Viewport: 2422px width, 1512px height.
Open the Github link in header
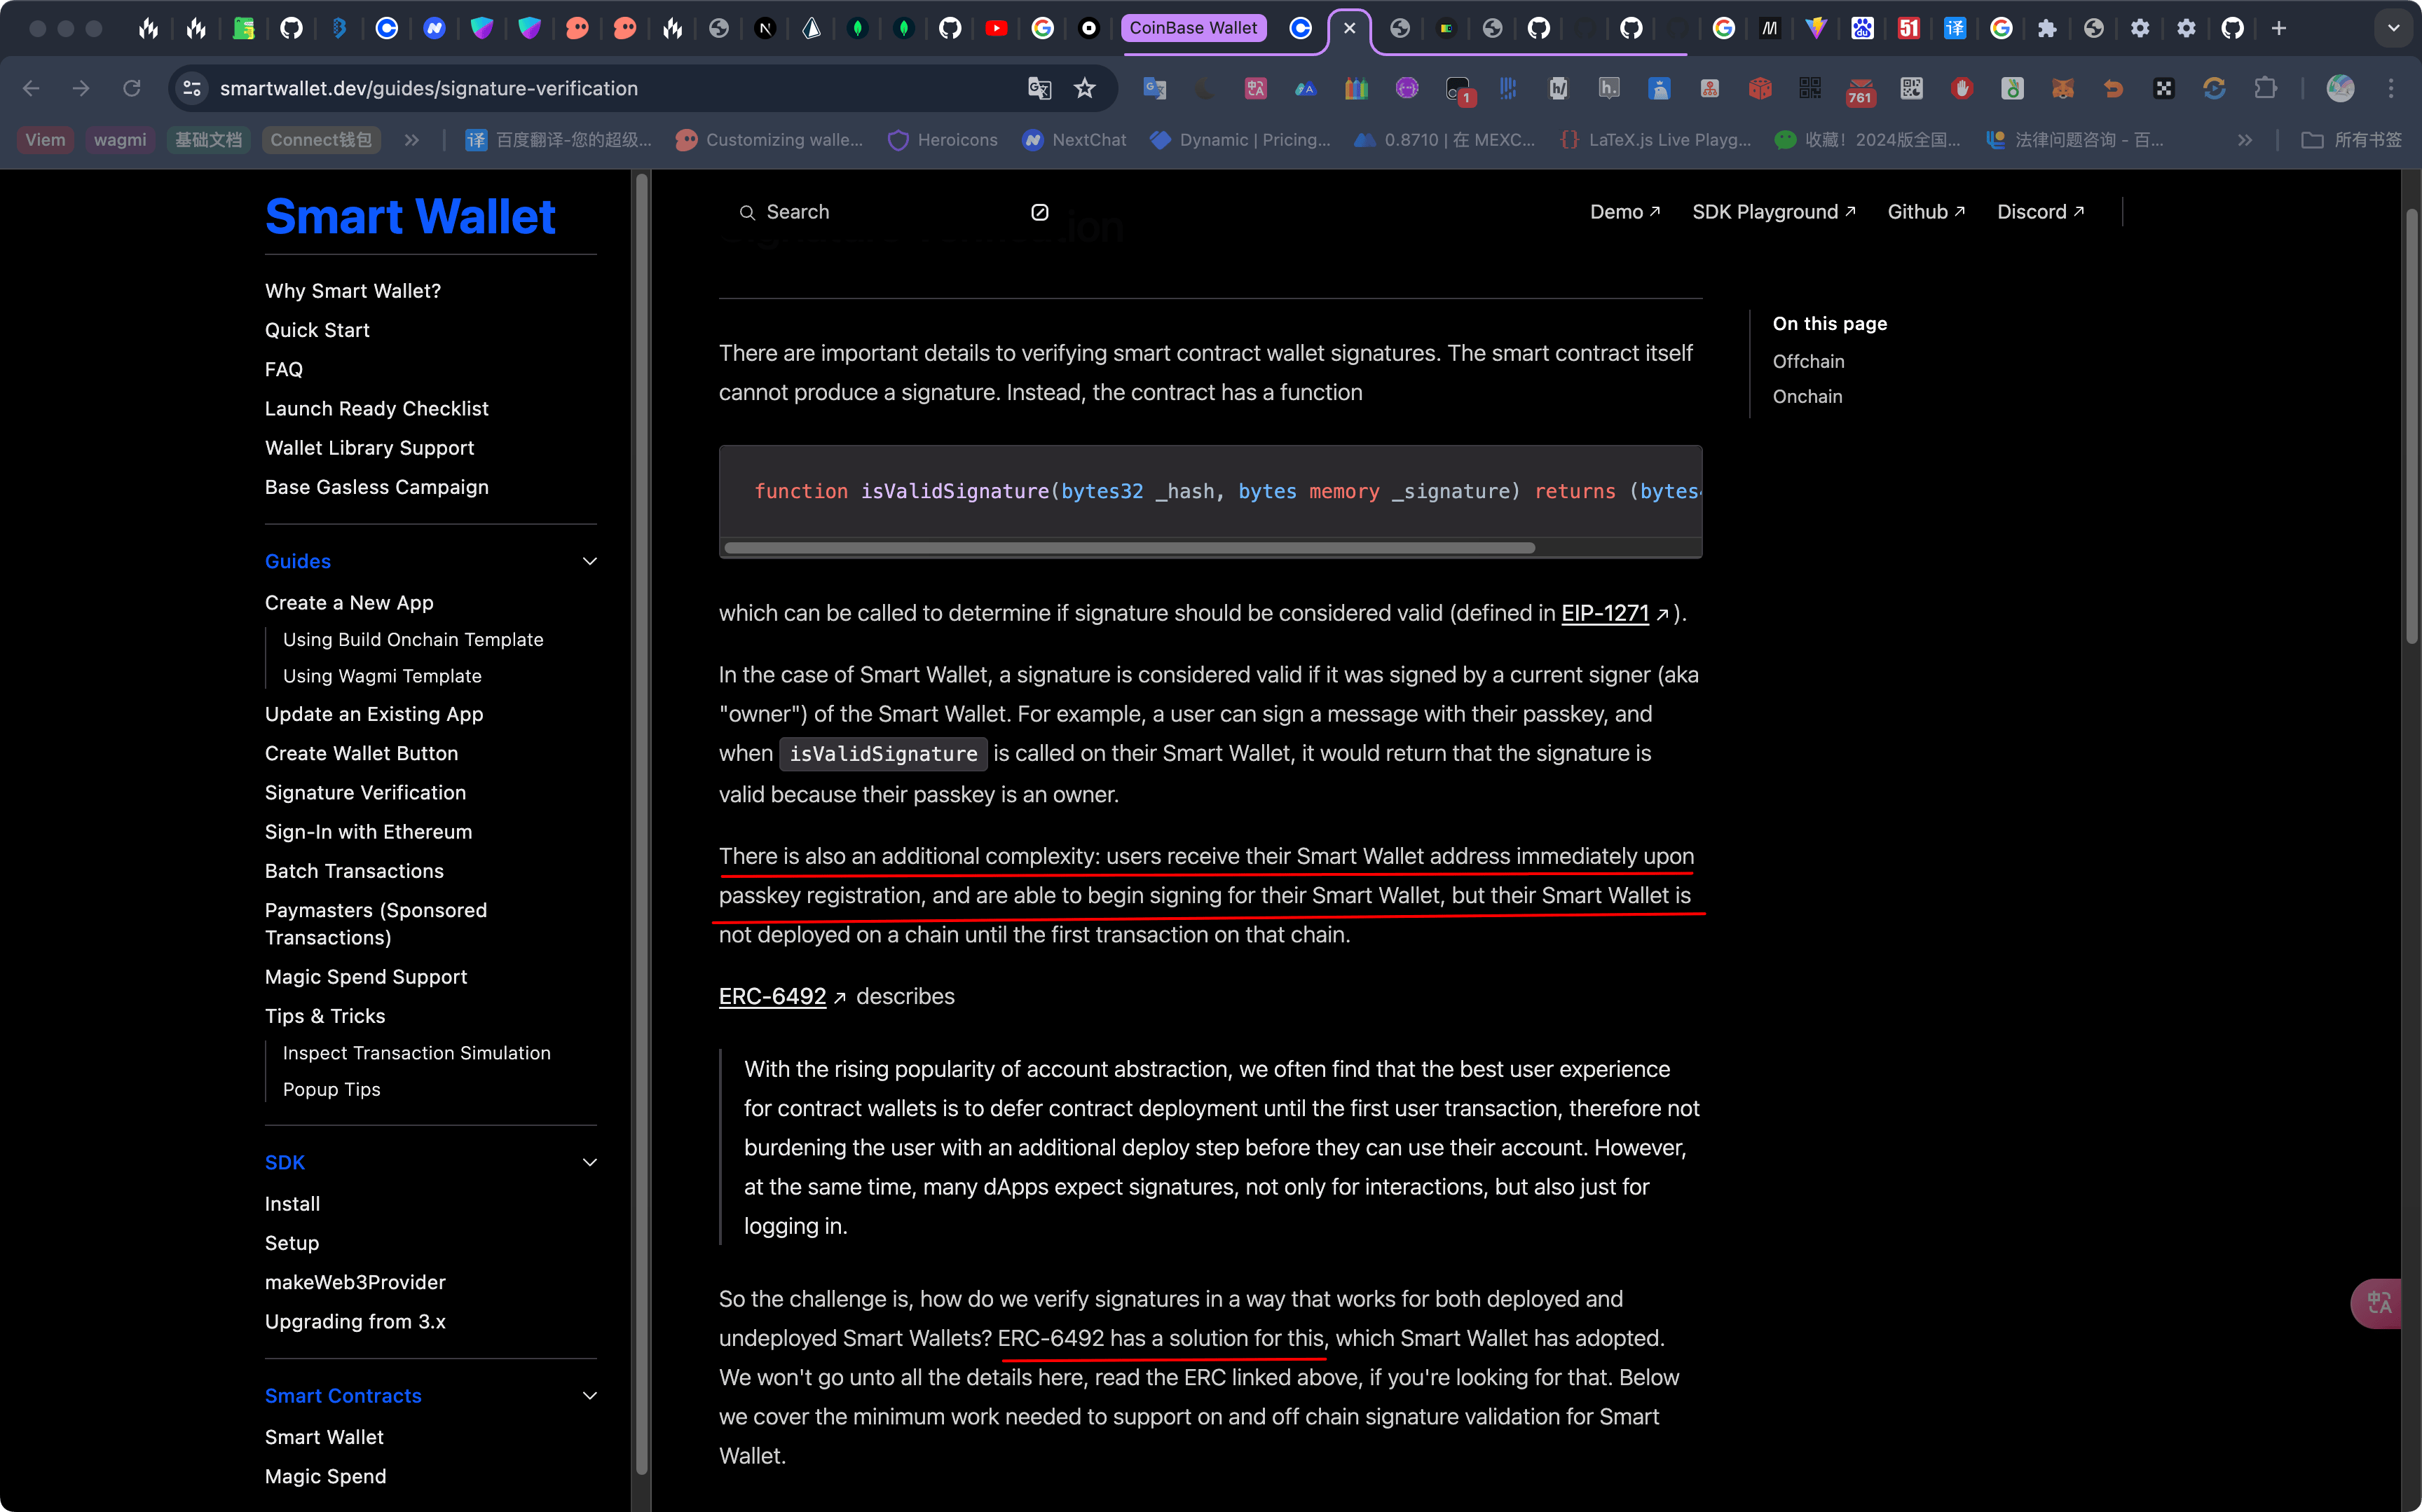pyautogui.click(x=1926, y=212)
